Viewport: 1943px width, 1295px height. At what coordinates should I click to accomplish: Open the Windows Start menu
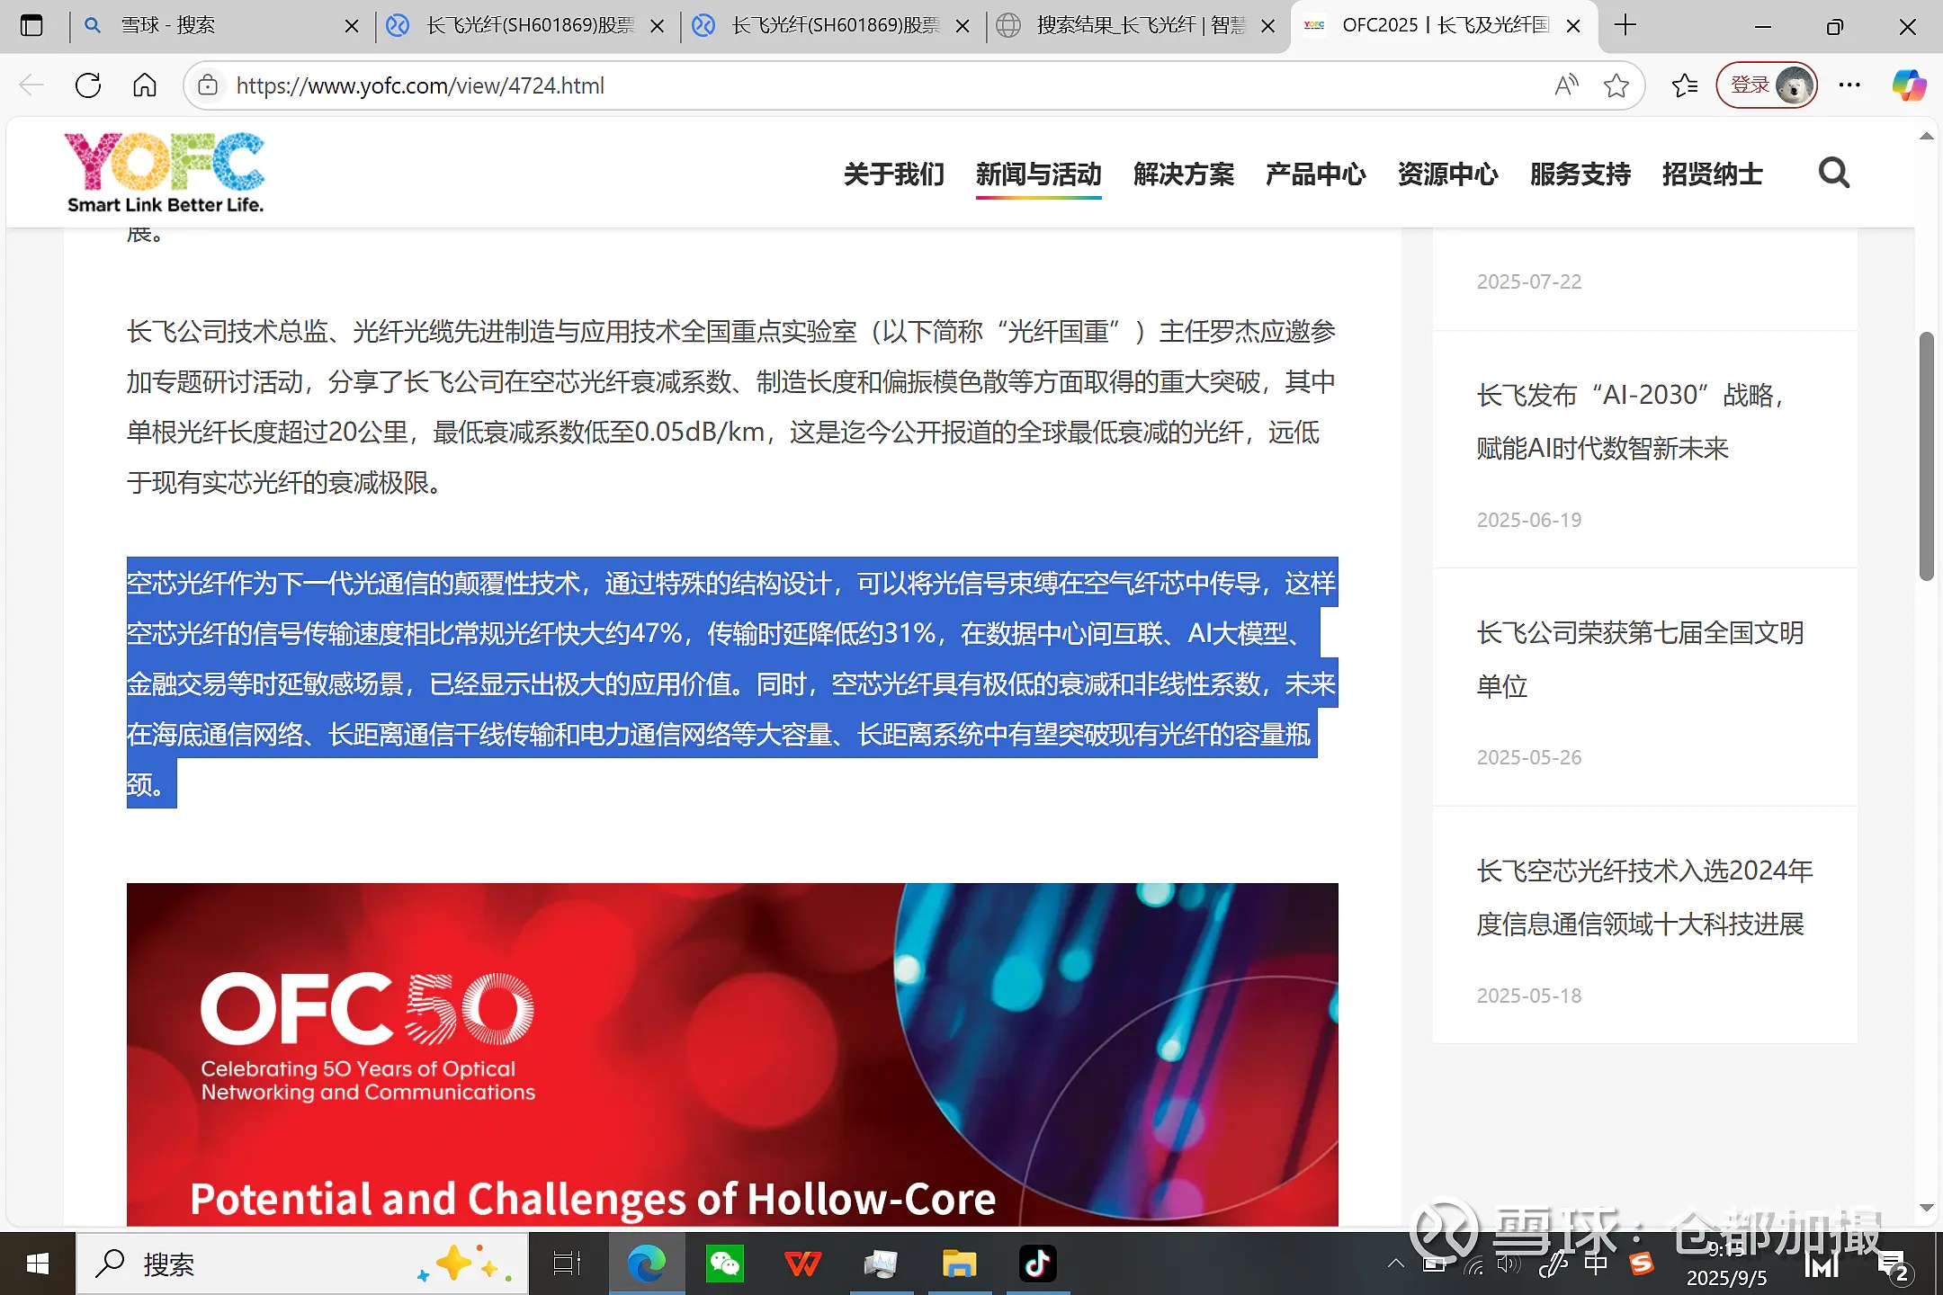click(38, 1264)
